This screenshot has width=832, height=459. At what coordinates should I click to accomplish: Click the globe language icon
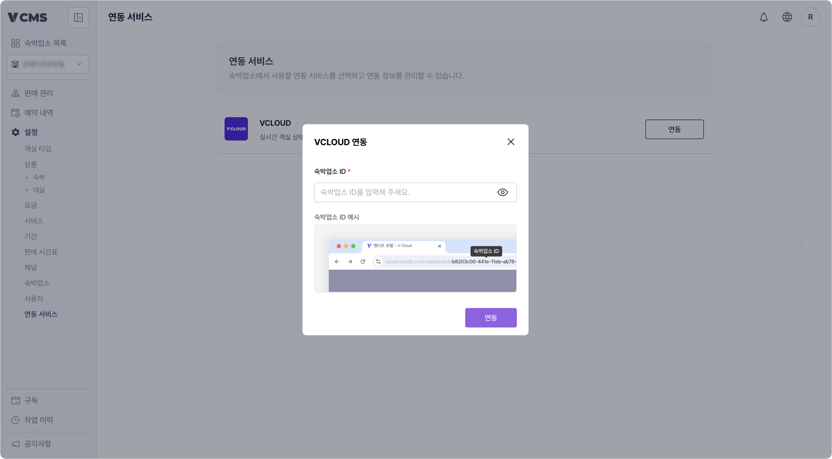pyautogui.click(x=787, y=17)
